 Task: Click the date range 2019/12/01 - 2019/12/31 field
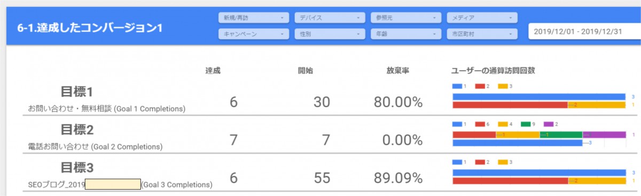(584, 31)
